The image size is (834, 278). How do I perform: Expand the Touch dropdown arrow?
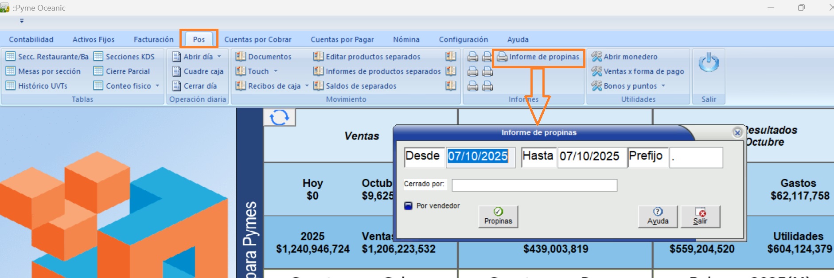tap(276, 71)
